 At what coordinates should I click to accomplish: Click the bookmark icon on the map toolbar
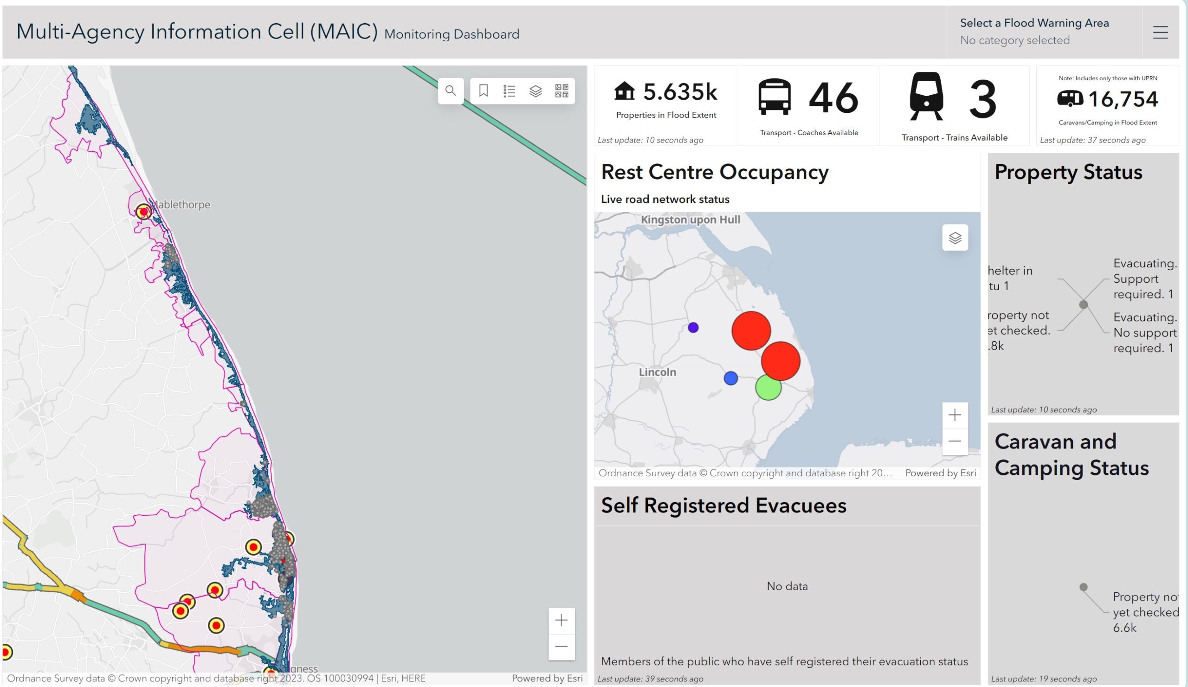pos(483,91)
